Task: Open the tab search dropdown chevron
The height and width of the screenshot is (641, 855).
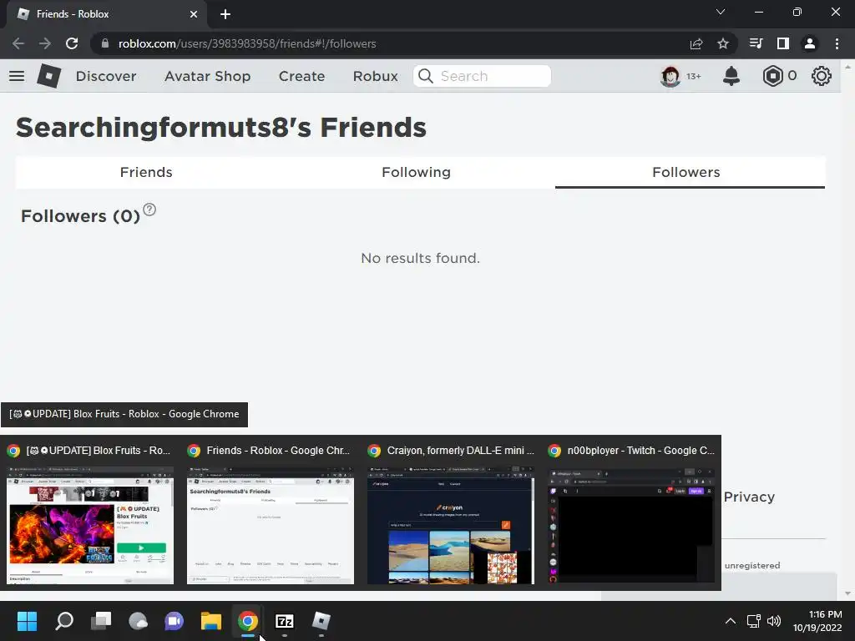Action: 721,12
